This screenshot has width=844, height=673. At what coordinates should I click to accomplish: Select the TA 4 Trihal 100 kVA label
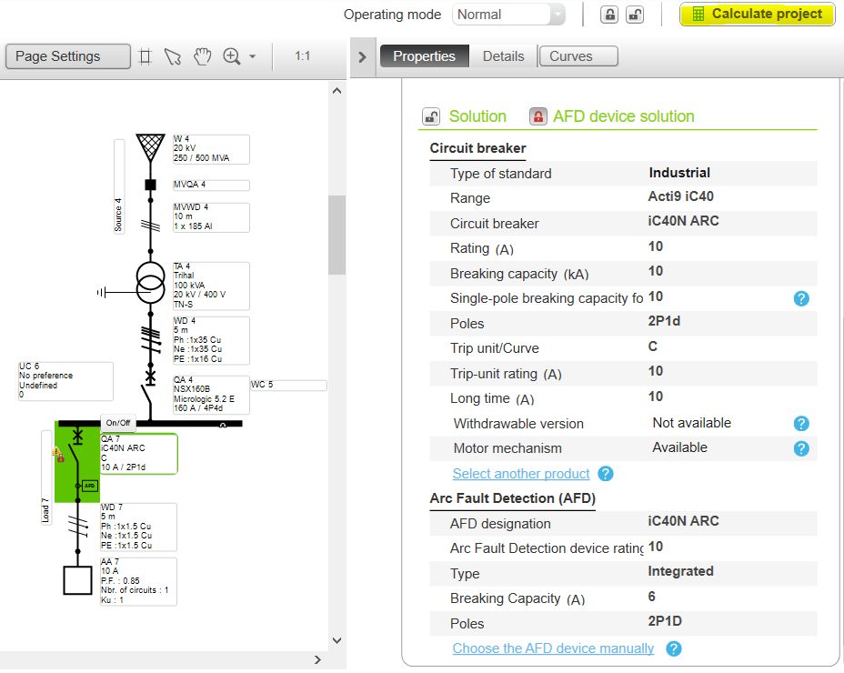click(x=211, y=286)
